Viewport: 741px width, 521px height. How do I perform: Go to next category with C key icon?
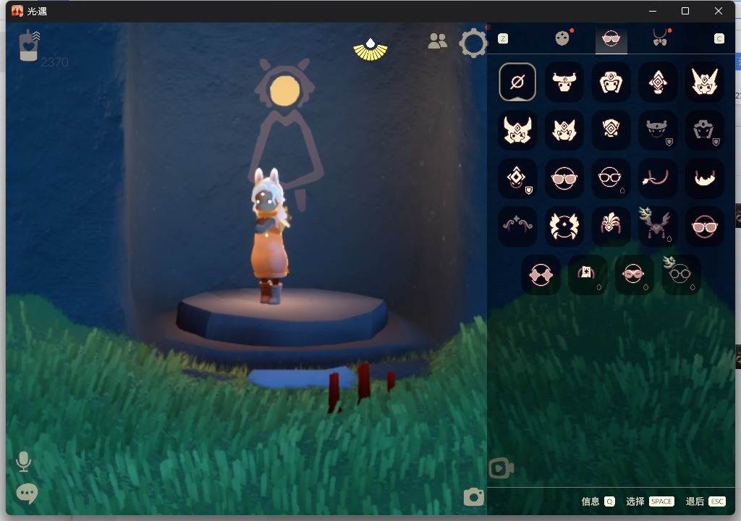[x=719, y=39]
